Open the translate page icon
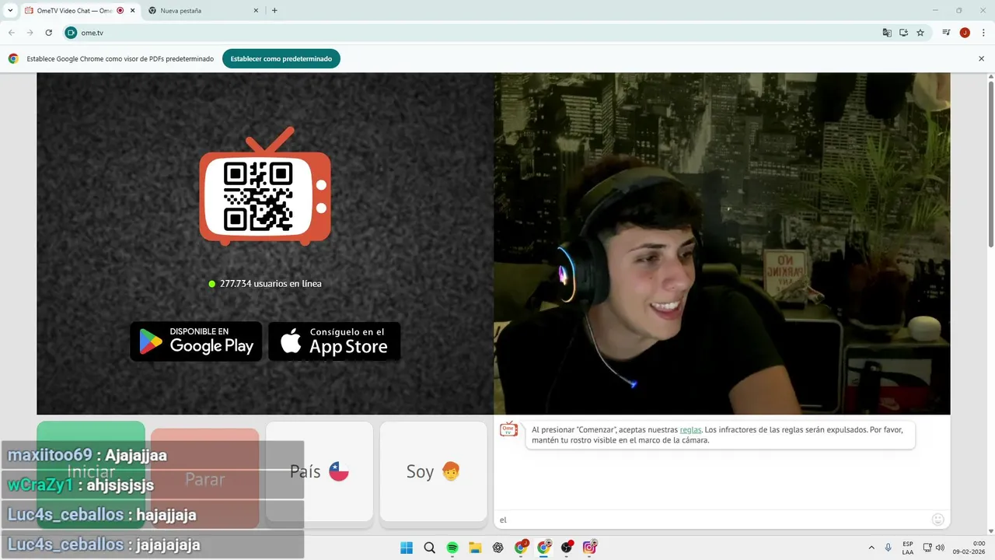 (x=887, y=33)
